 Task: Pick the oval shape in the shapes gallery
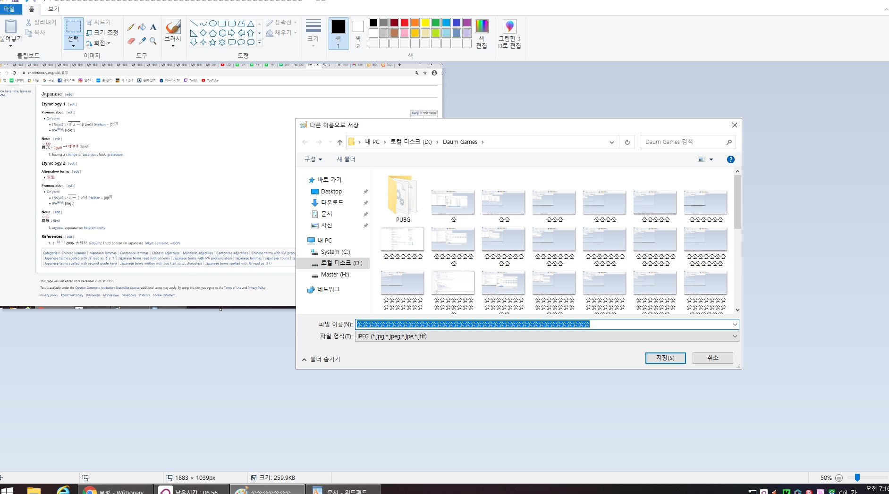(x=213, y=24)
